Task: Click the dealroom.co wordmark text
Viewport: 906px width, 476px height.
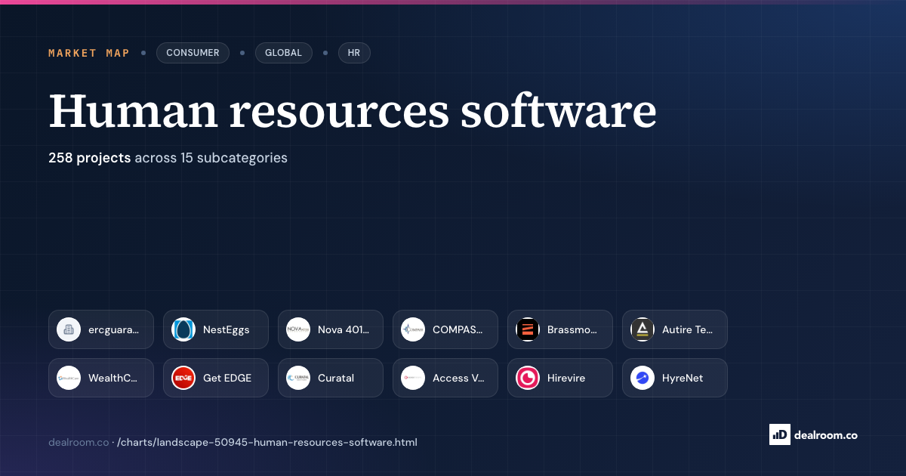Action: click(826, 434)
